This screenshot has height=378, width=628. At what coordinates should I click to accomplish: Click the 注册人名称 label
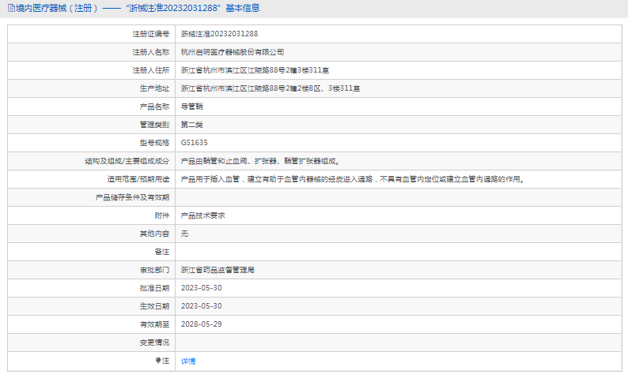[x=151, y=52]
